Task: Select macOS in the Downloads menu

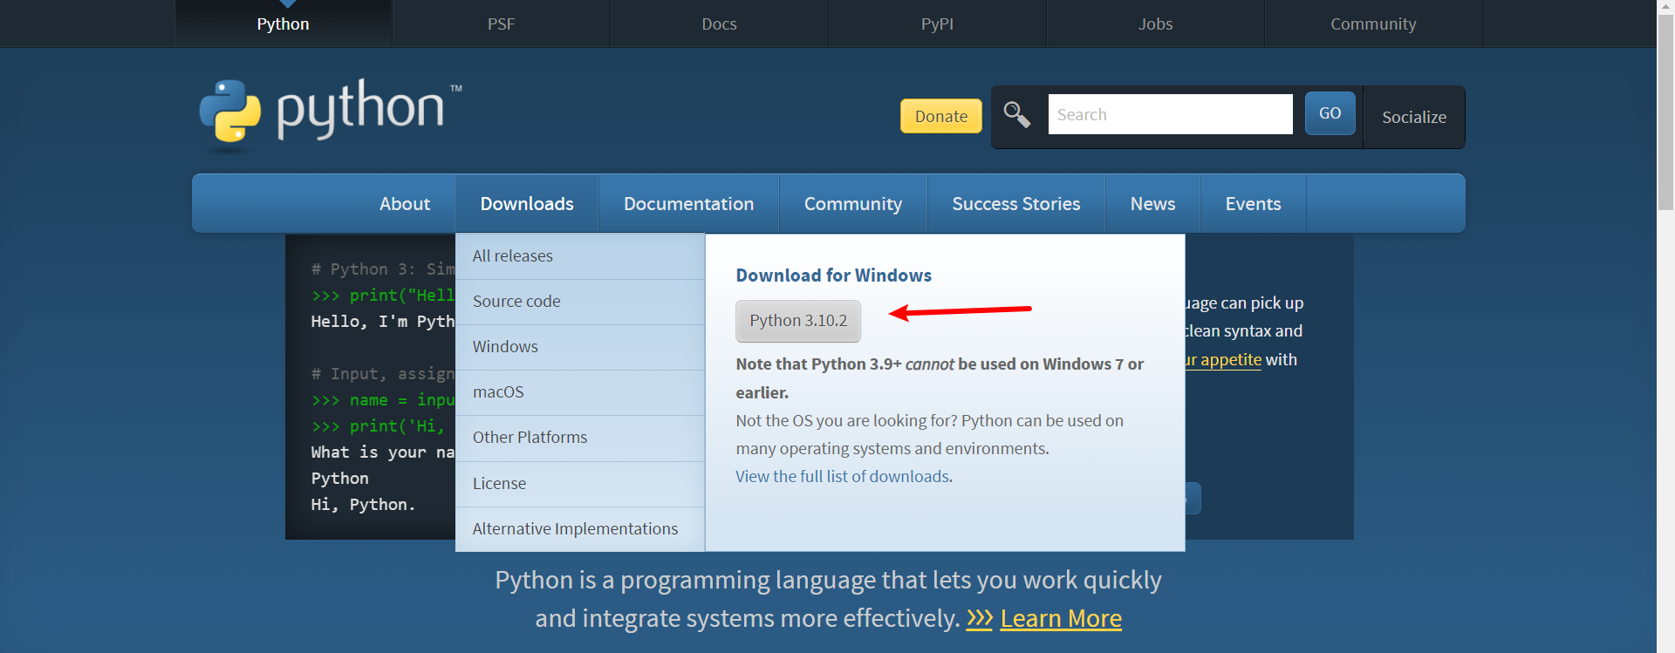Action: (x=498, y=392)
